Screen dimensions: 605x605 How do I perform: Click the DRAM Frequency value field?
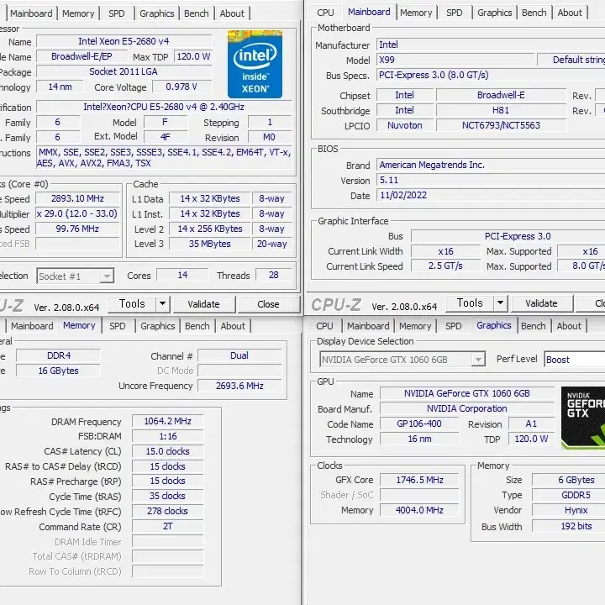tap(168, 421)
